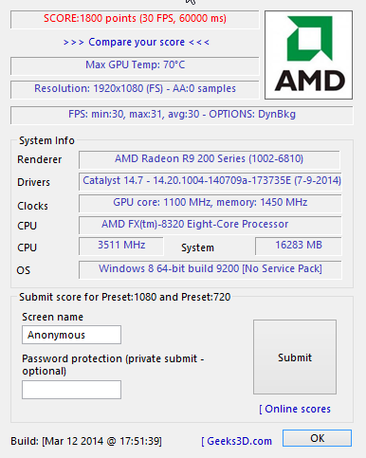Select the Password protection input box
The height and width of the screenshot is (458, 366).
click(x=71, y=390)
